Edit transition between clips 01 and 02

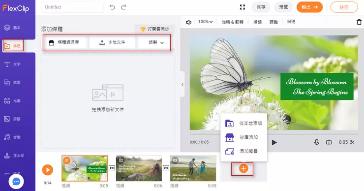(x=112, y=168)
